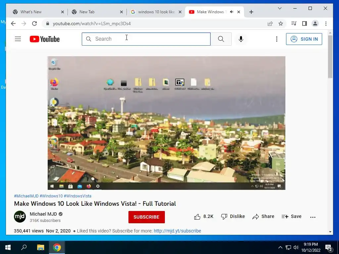This screenshot has width=339, height=254.
Task: Click the video player
Action: (167, 123)
